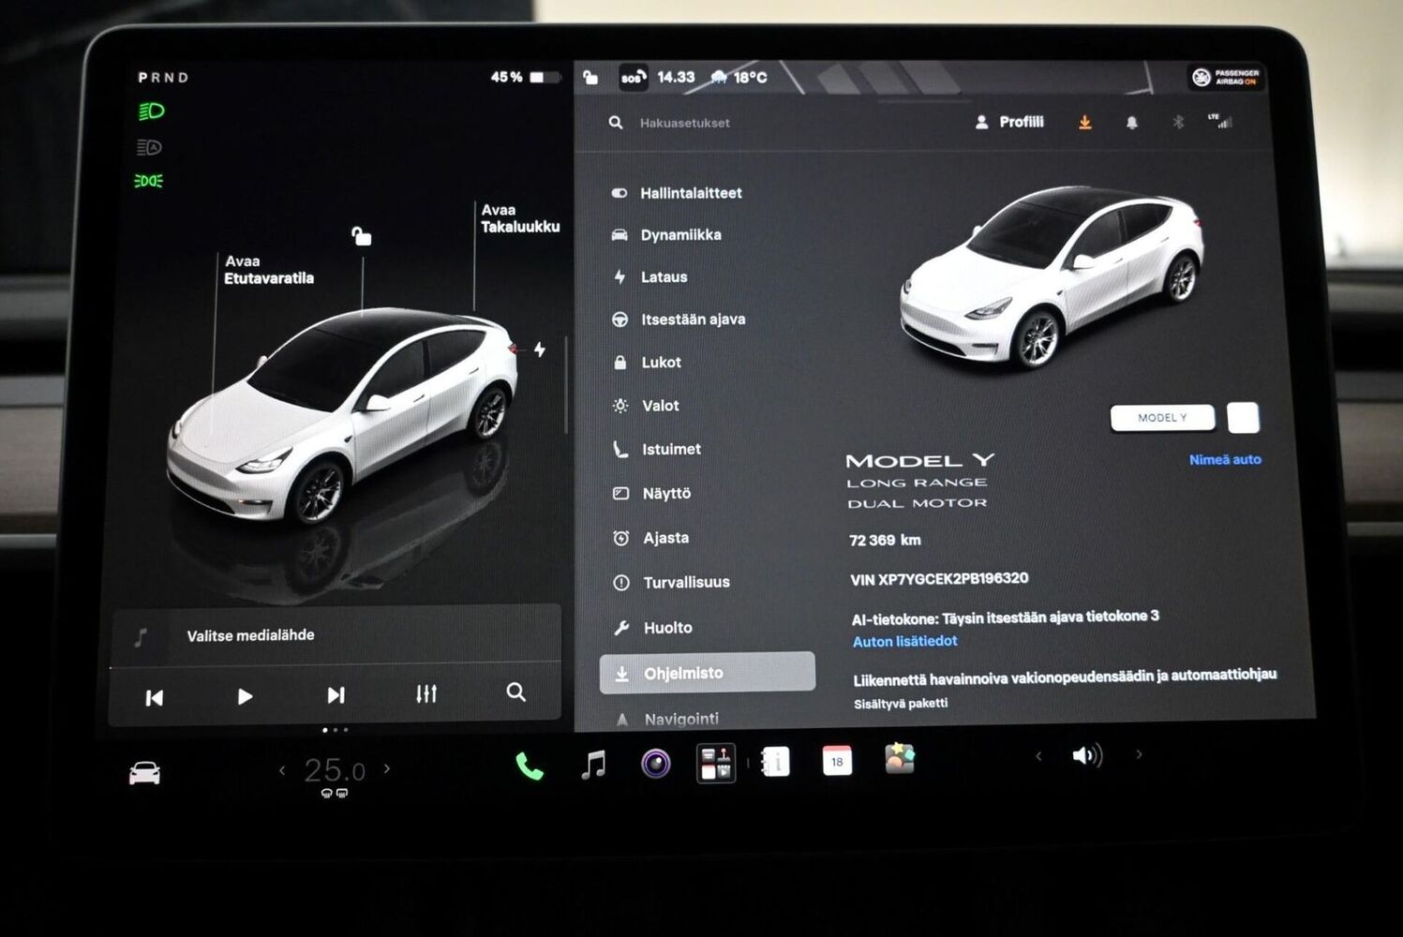Tap the weather 18°C indicator
This screenshot has height=937, width=1403.
tap(739, 77)
